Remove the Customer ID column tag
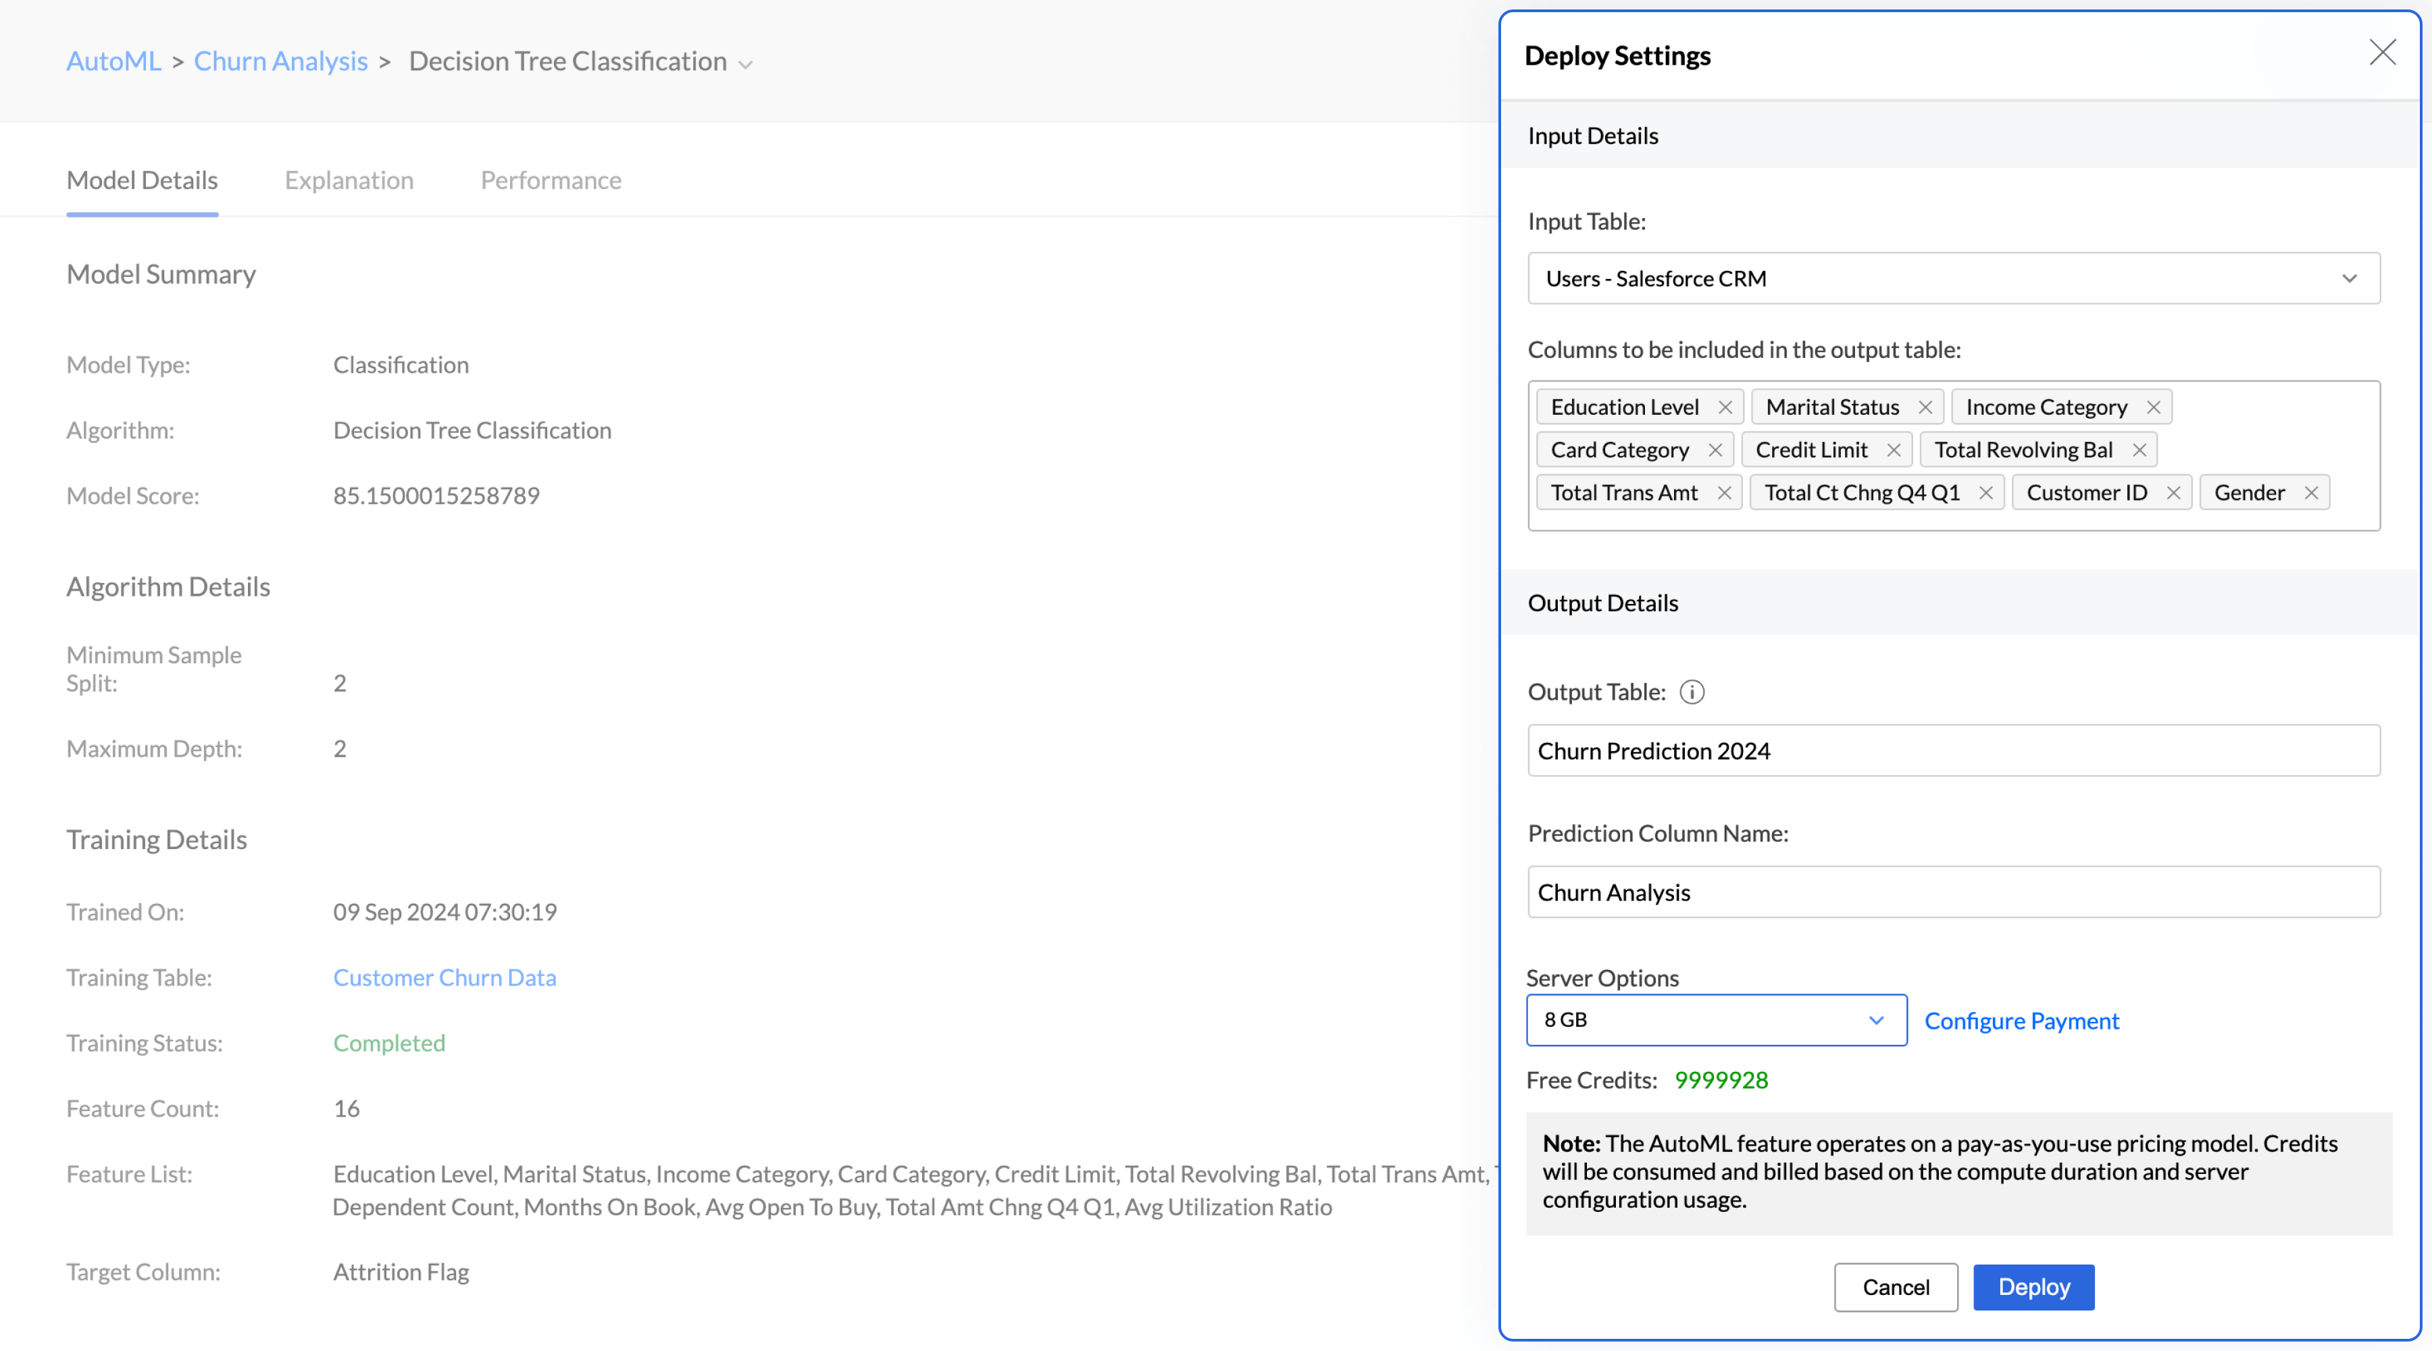The image size is (2432, 1351). coord(2173,493)
